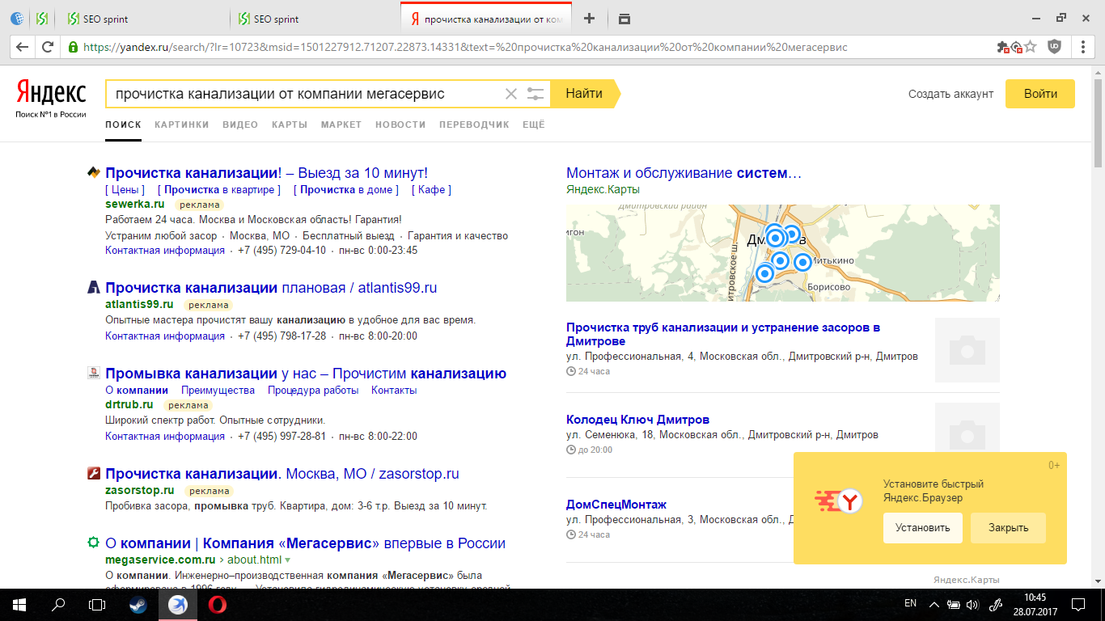Open the sewerka.ru ad result title
Screen dimensions: 1105x621
coord(266,173)
